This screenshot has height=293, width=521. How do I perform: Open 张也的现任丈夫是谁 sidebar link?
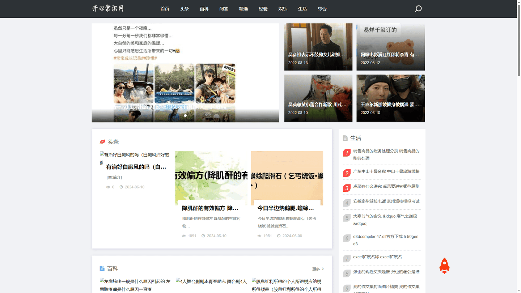coord(386,272)
